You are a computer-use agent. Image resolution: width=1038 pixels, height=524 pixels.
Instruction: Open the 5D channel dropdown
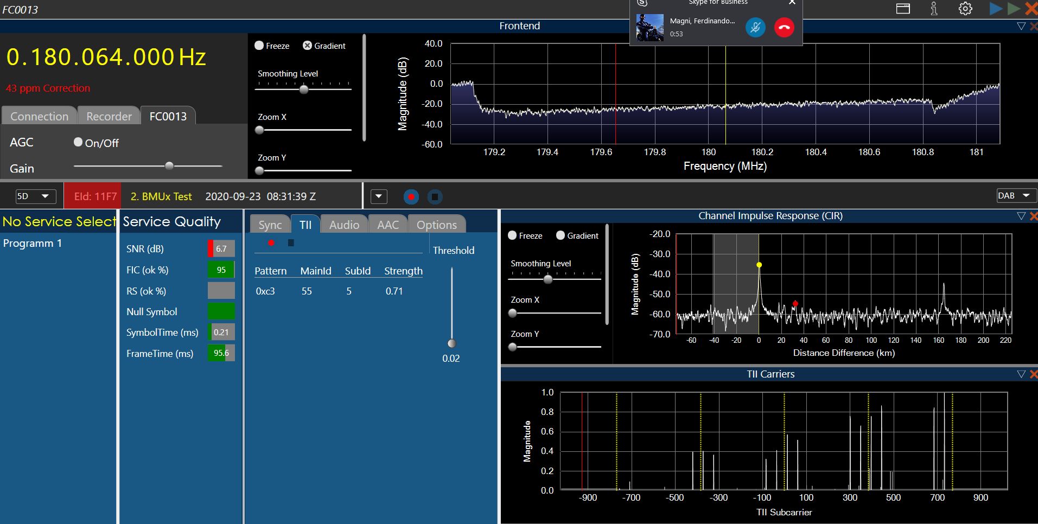tap(36, 196)
